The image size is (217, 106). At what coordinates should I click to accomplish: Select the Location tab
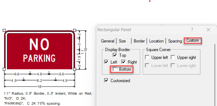156,41
